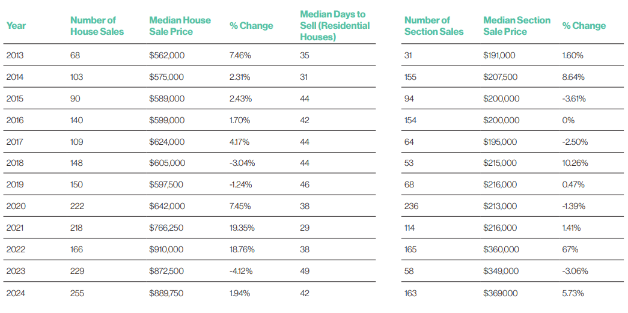The image size is (628, 313).
Task: Click the 'Median Section Sale Price' header
Action: click(516, 26)
